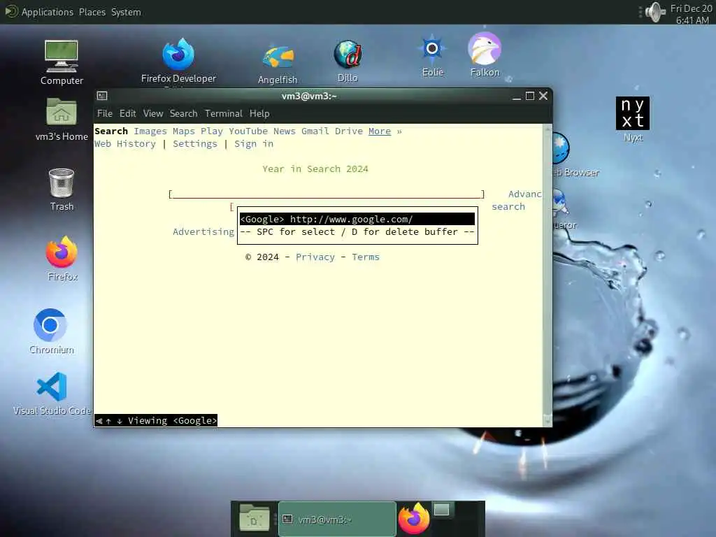
Task: Launch the Nyxt browser icon
Action: (x=632, y=119)
